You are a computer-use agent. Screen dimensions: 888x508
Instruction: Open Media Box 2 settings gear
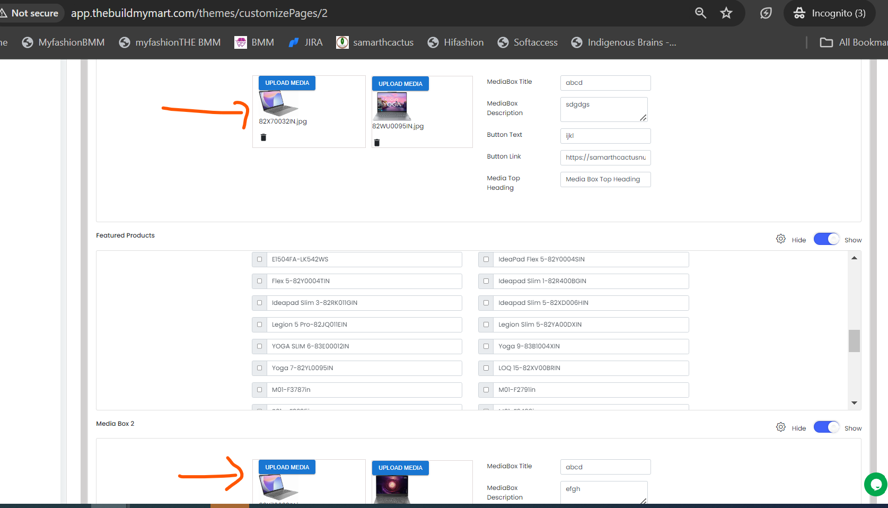781,427
